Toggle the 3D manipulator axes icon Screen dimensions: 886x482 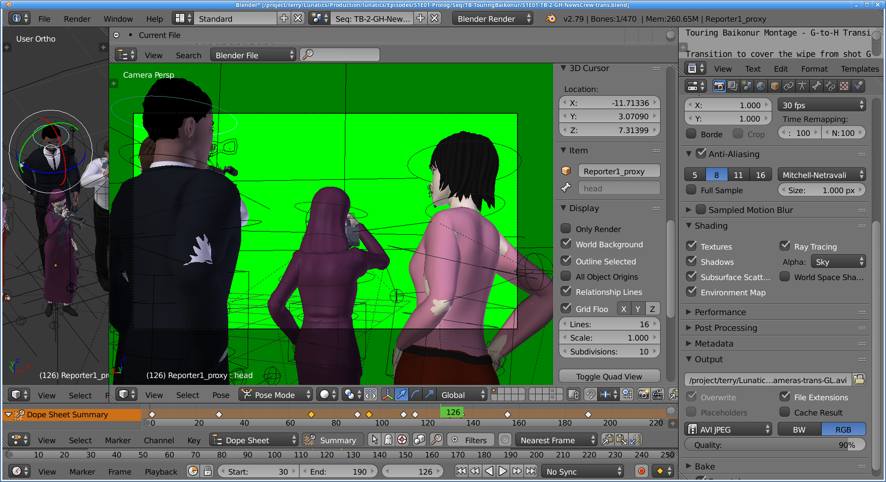coord(387,395)
